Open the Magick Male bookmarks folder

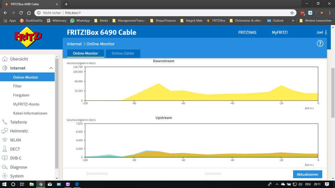pyautogui.click(x=191, y=21)
